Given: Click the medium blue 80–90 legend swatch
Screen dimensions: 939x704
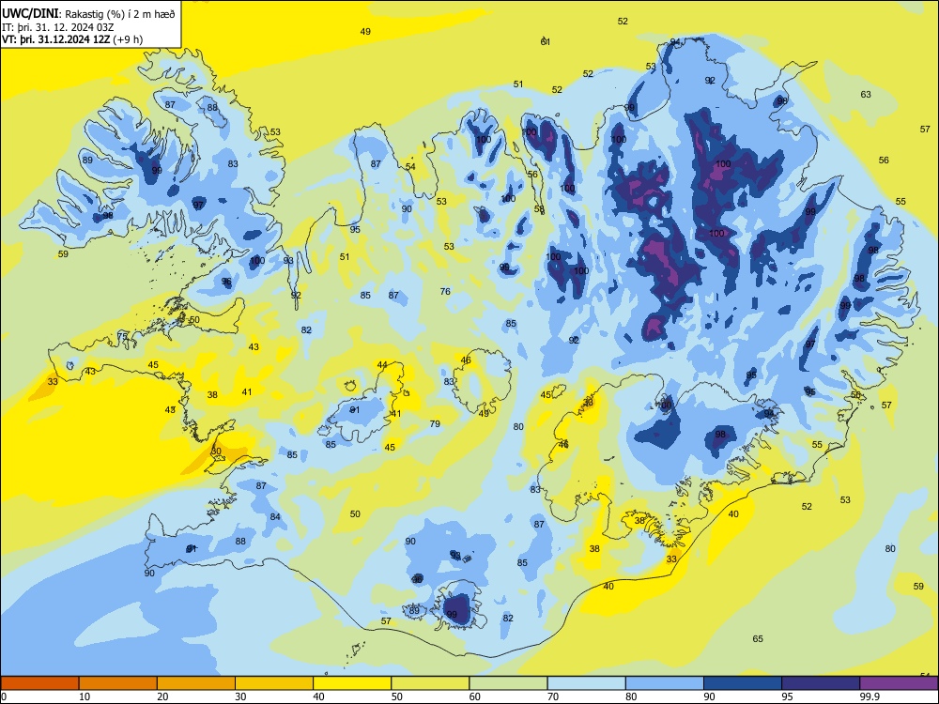Looking at the screenshot, I should (665, 683).
